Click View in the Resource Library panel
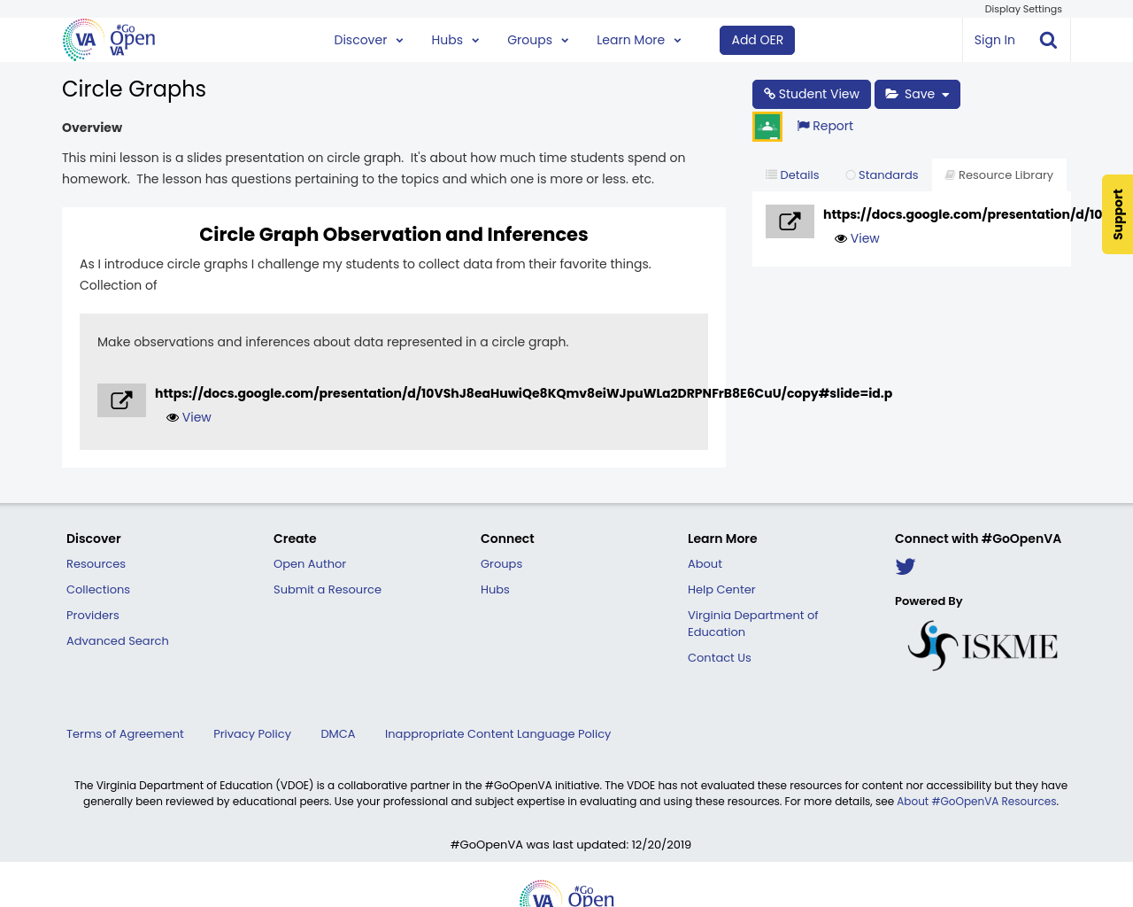The width and height of the screenshot is (1133, 907). (x=857, y=238)
